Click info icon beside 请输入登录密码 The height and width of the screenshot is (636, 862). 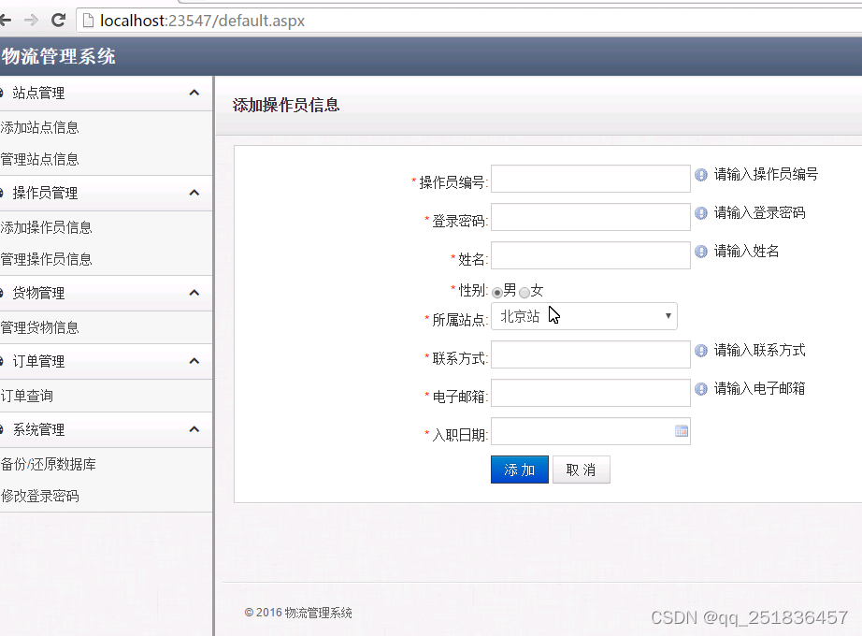point(701,213)
